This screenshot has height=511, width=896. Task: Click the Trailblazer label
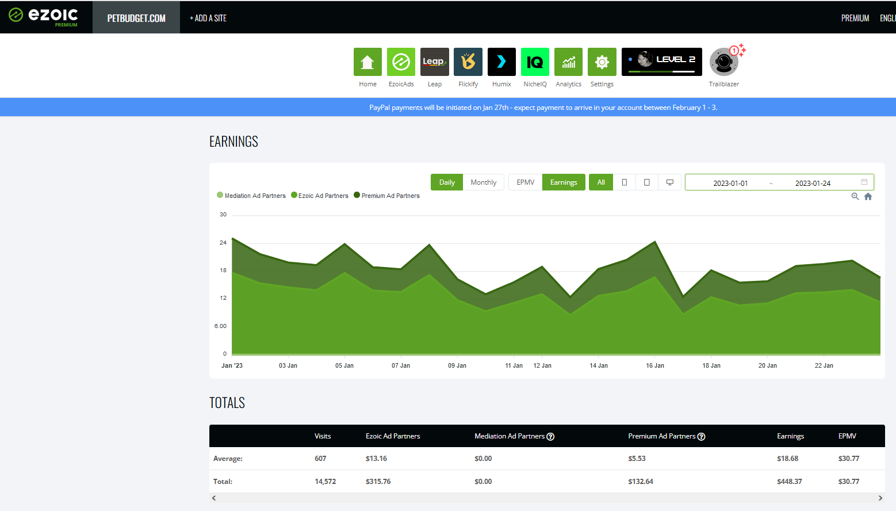tap(724, 84)
